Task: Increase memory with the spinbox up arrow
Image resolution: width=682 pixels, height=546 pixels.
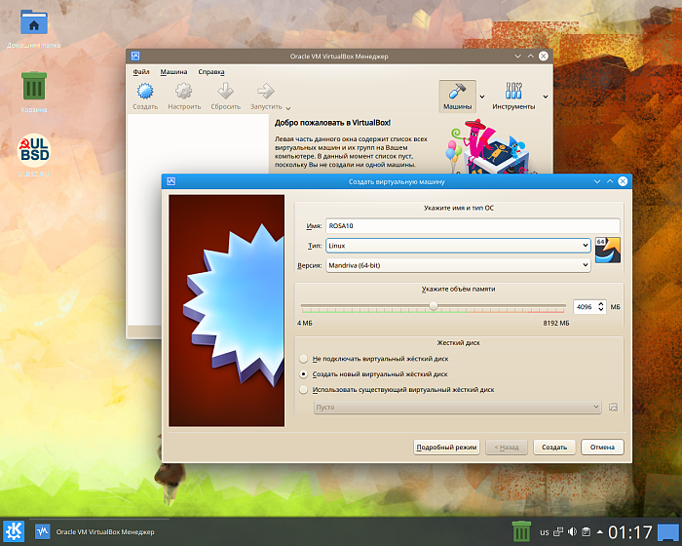Action: click(601, 304)
